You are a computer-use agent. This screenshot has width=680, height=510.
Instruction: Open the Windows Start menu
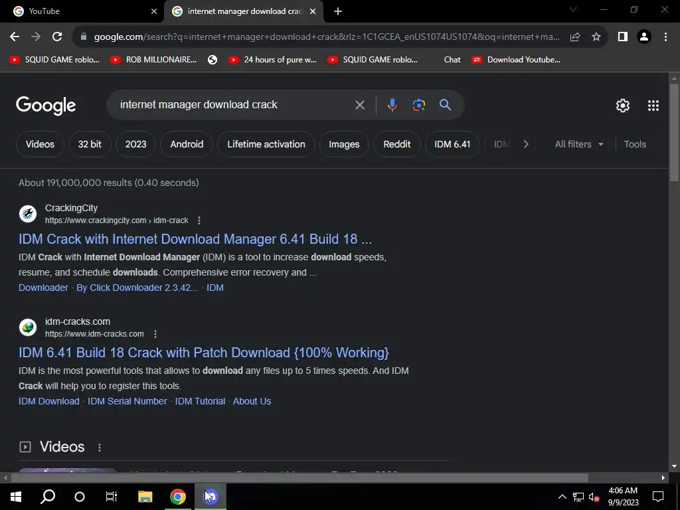tap(16, 497)
